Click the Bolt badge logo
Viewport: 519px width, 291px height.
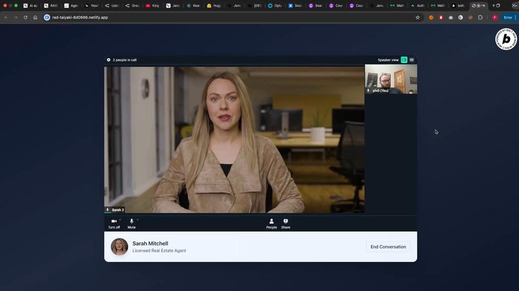(506, 39)
